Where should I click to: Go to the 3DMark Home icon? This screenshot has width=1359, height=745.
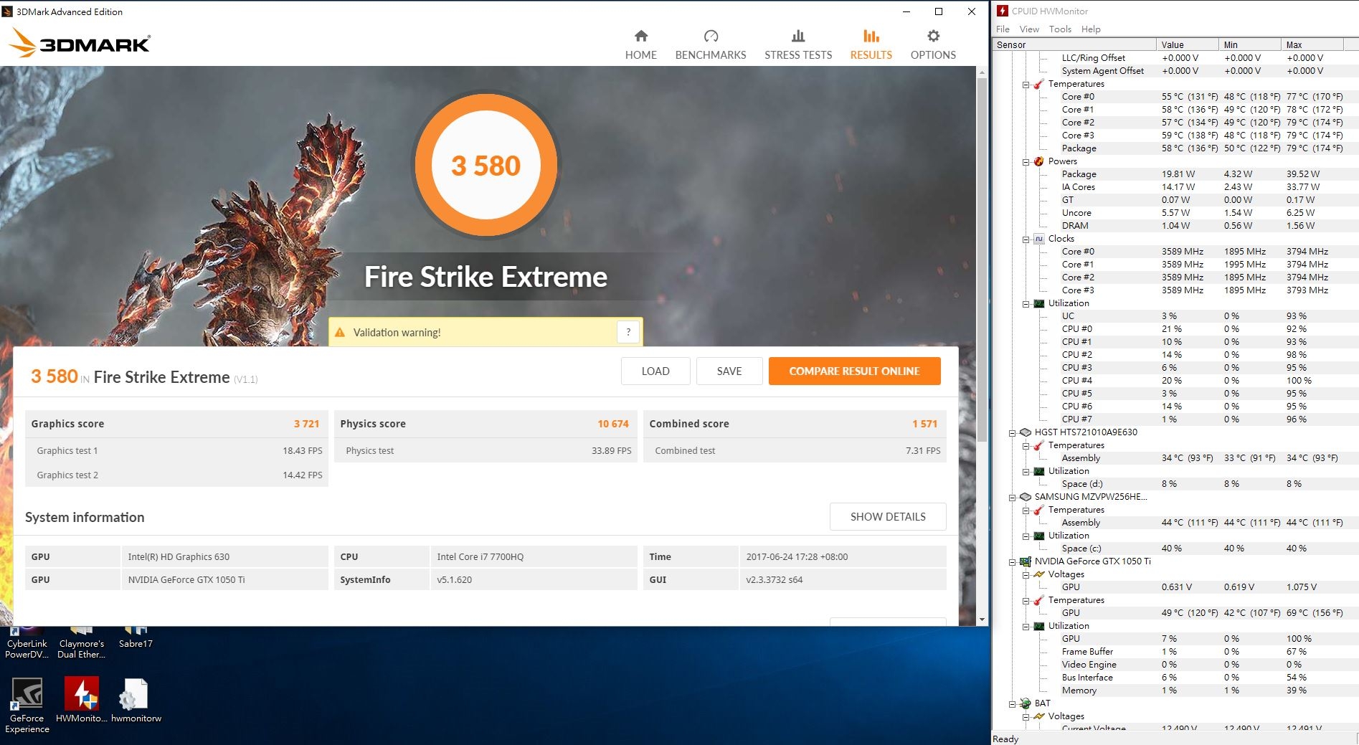641,36
